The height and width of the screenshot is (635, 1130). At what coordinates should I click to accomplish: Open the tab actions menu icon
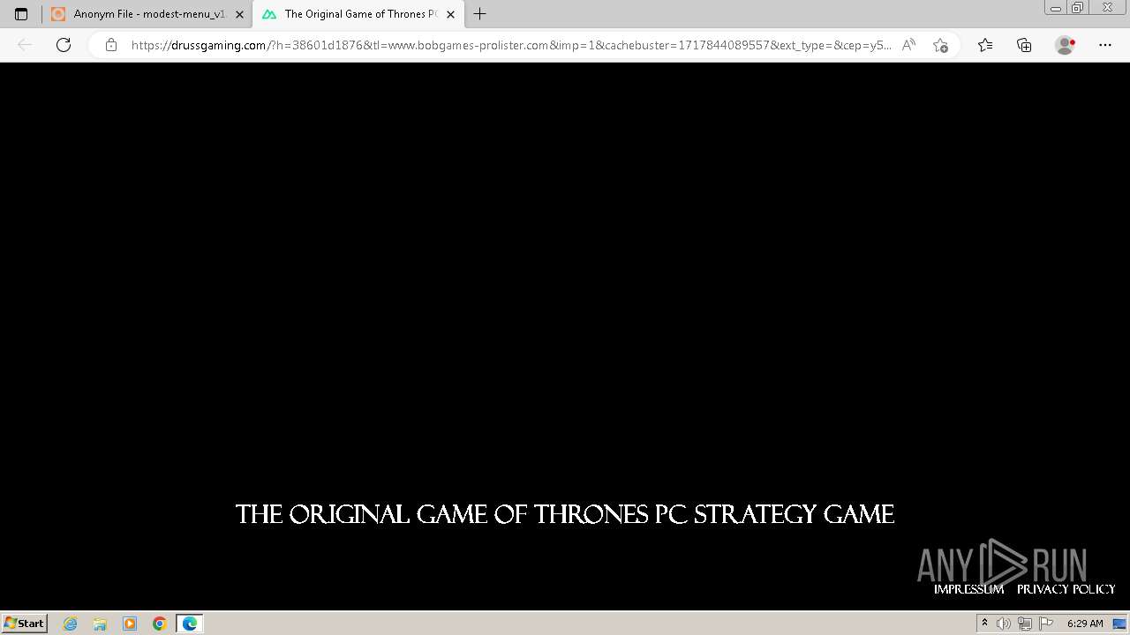click(x=21, y=14)
